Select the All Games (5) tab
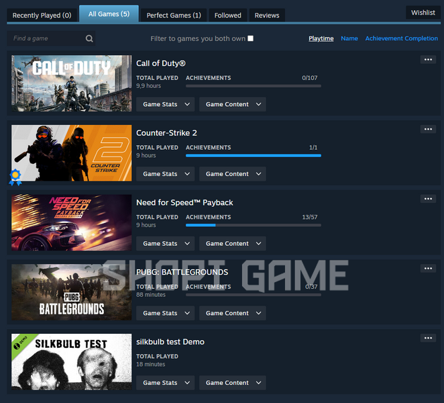 tap(109, 14)
